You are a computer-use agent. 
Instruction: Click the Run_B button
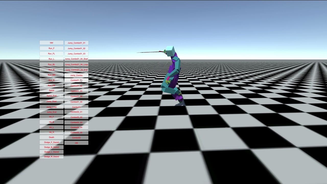(x=51, y=70)
